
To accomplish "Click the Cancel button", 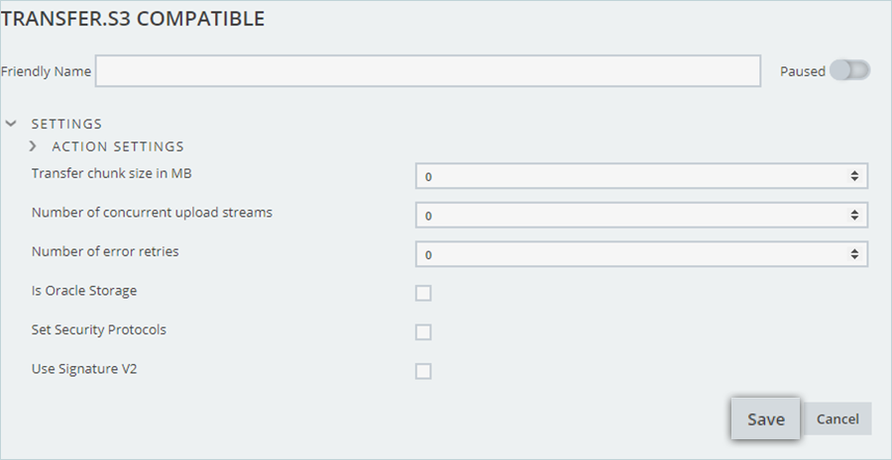I will click(x=837, y=418).
